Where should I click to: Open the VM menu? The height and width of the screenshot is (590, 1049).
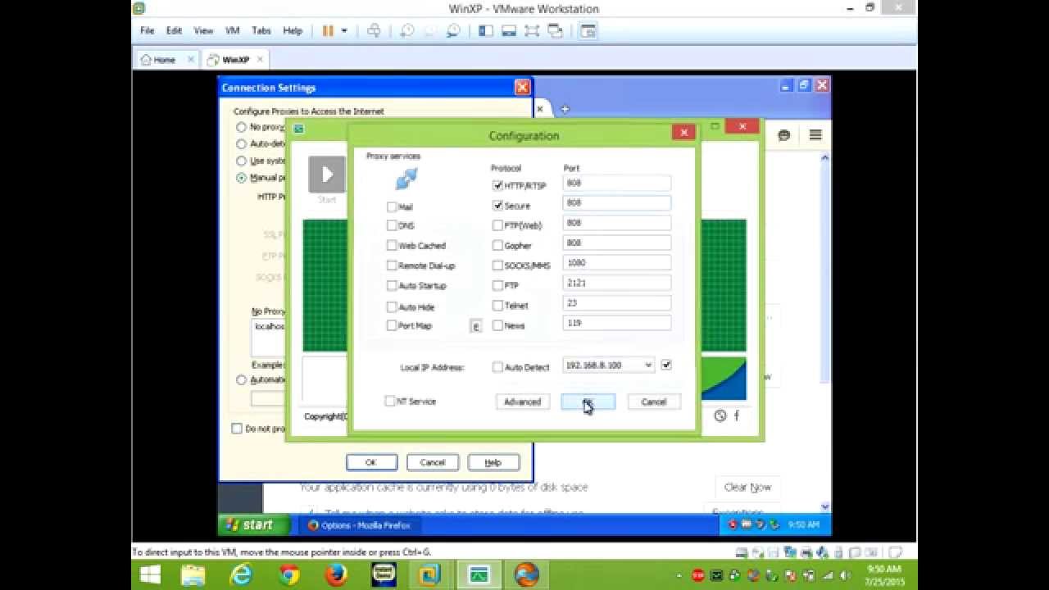pyautogui.click(x=233, y=31)
